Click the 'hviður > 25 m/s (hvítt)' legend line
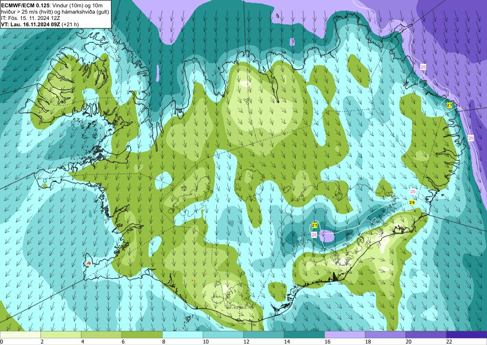 coord(55,12)
